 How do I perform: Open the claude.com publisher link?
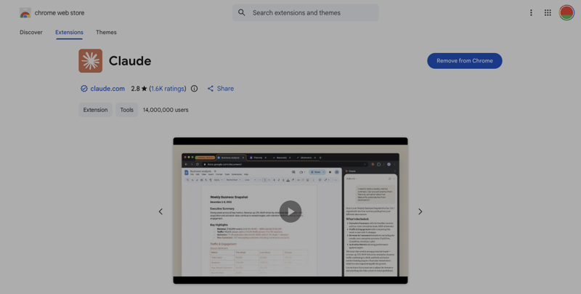point(107,89)
